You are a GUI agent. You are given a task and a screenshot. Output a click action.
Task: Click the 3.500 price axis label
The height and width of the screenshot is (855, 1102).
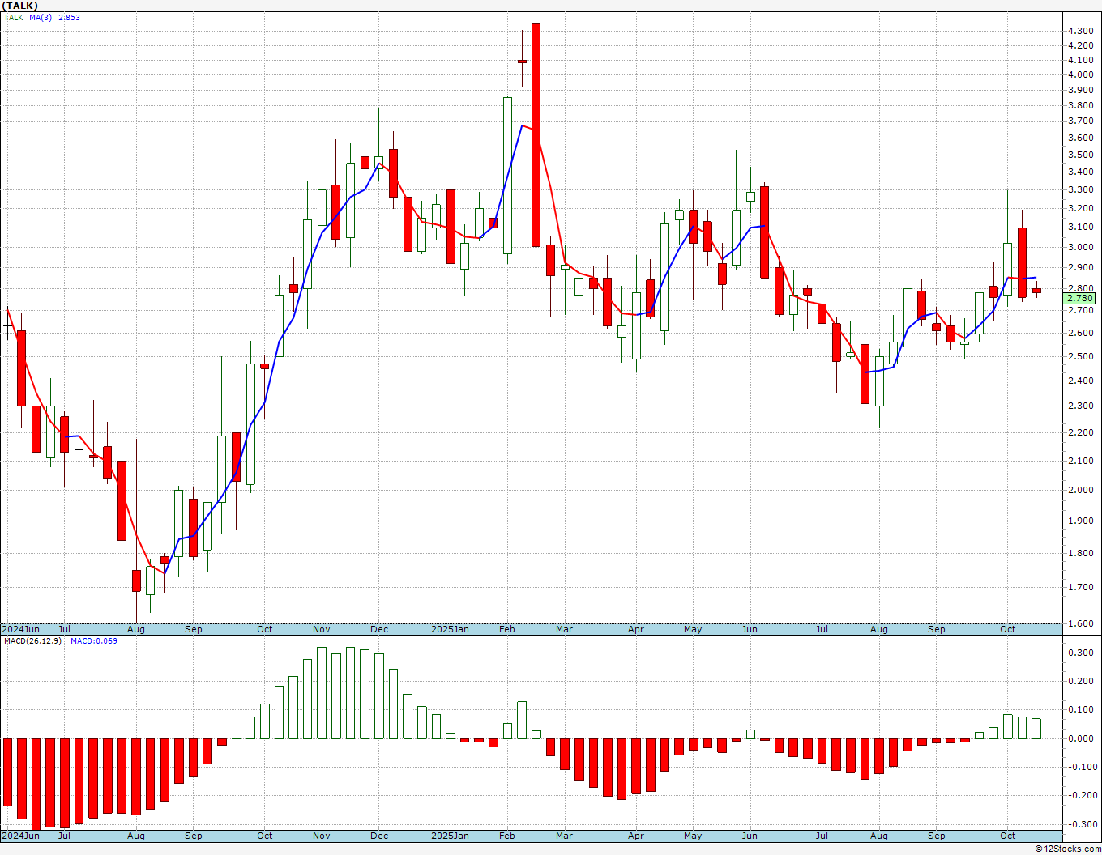1081,155
